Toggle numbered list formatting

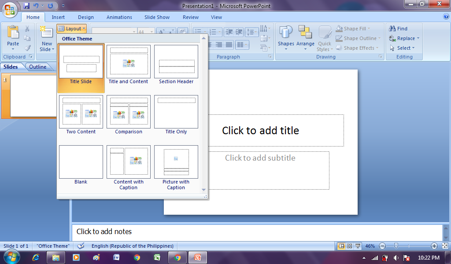click(x=213, y=31)
